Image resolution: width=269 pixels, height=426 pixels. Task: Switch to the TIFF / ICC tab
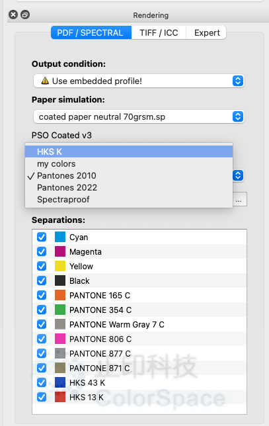[159, 32]
